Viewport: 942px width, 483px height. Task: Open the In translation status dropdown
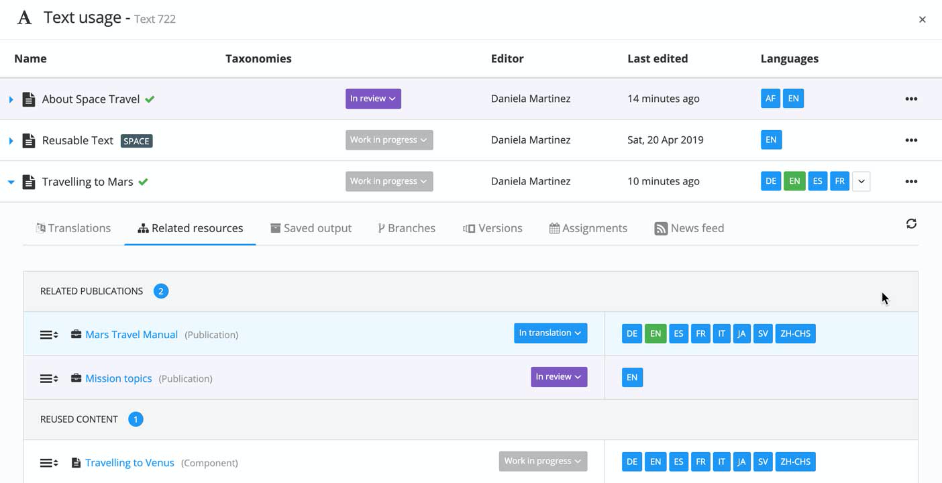550,333
